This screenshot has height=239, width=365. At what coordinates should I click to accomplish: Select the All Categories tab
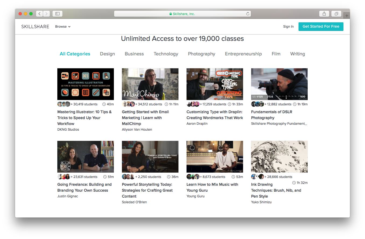click(75, 54)
